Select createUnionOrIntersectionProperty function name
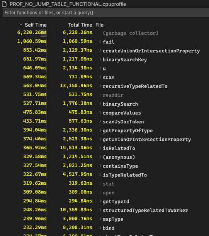209x236 pixels. [x=151, y=51]
